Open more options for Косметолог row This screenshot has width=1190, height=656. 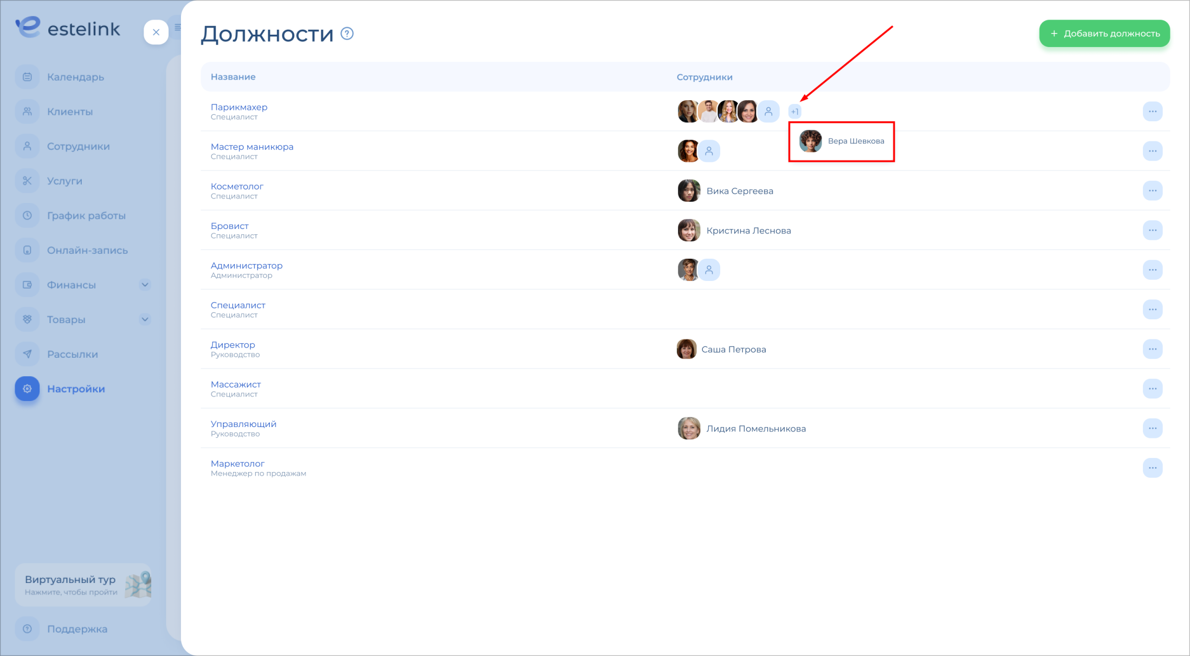(1153, 191)
